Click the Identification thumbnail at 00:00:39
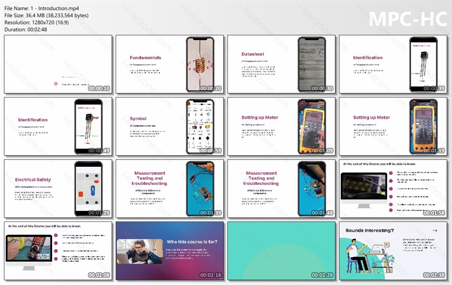 [x=393, y=64]
